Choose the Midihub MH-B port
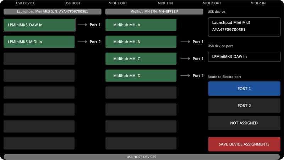The height and width of the screenshot is (160, 284). tap(141, 42)
